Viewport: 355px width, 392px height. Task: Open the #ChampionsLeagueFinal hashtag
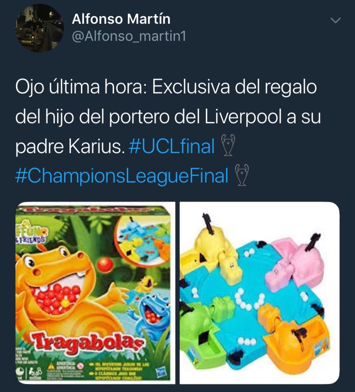tap(122, 176)
